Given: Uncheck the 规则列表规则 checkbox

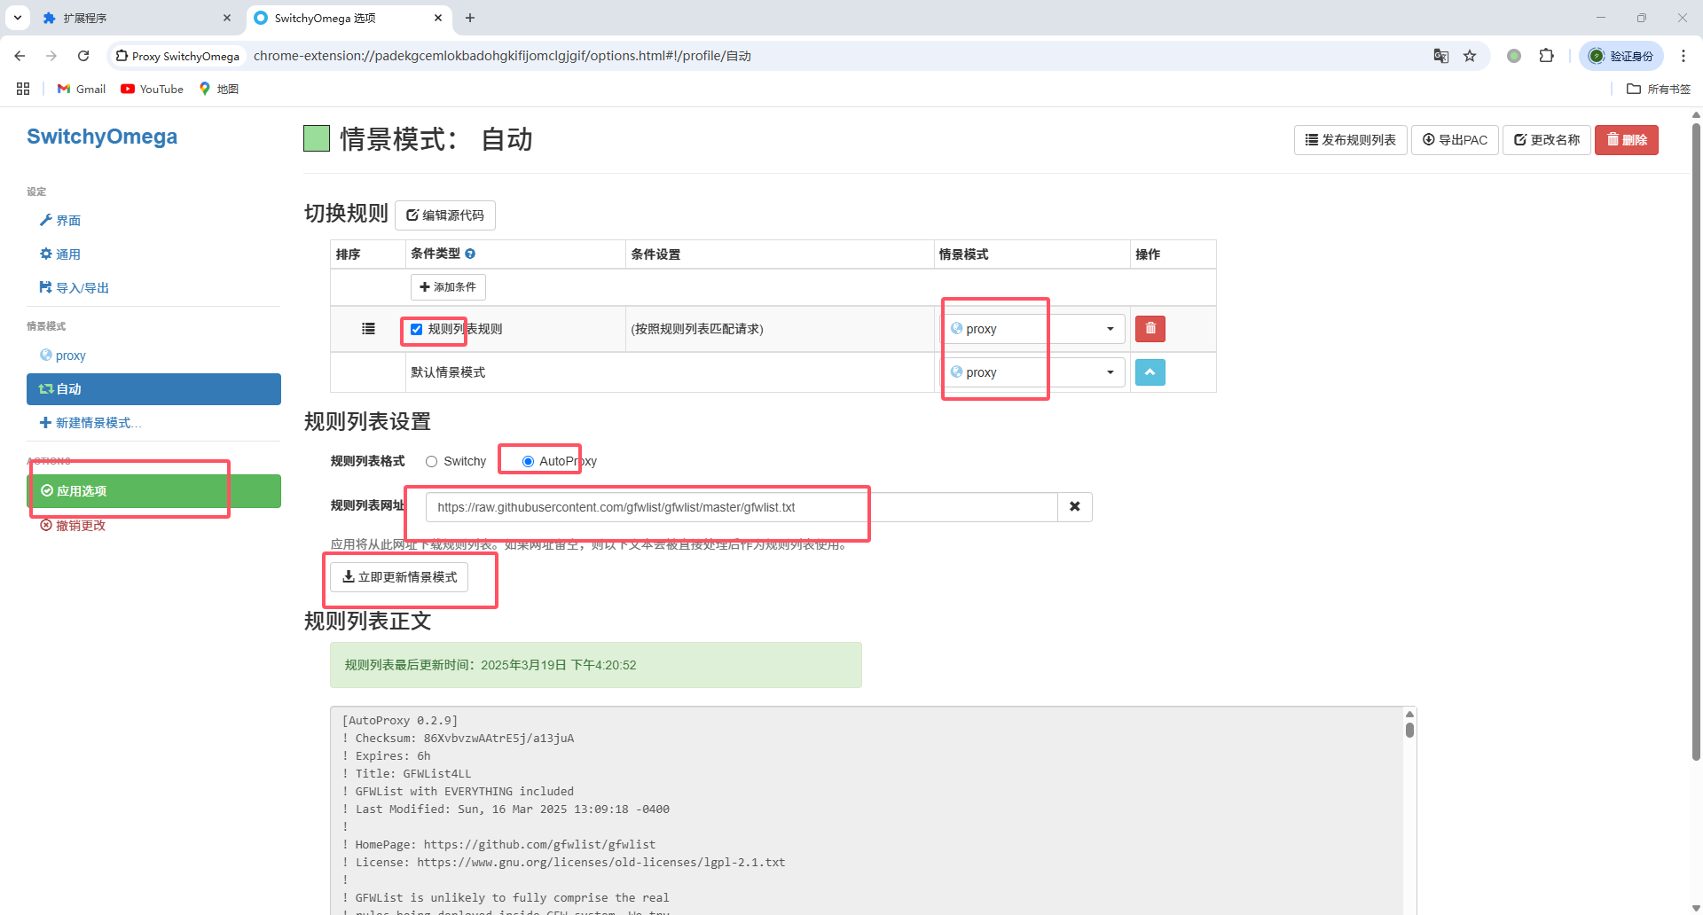Looking at the screenshot, I should [416, 329].
